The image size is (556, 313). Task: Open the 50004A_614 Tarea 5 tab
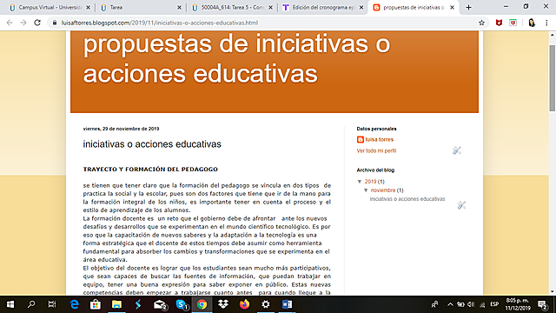click(232, 8)
